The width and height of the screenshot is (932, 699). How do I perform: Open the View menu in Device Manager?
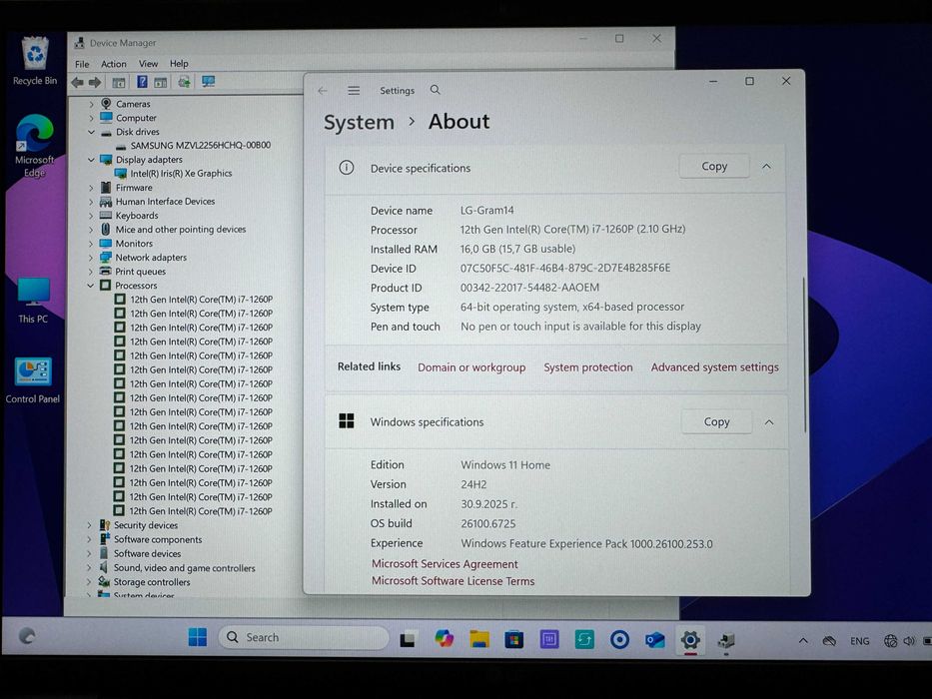click(x=149, y=64)
